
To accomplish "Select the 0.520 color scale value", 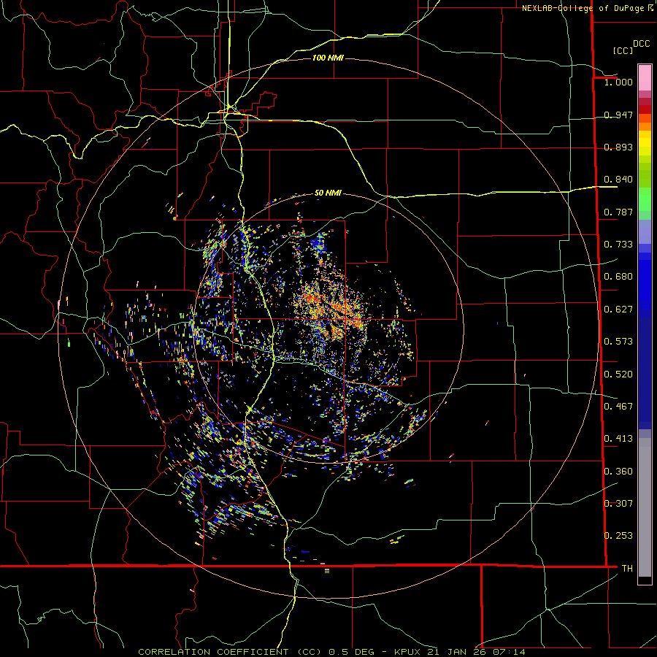I will coord(618,374).
